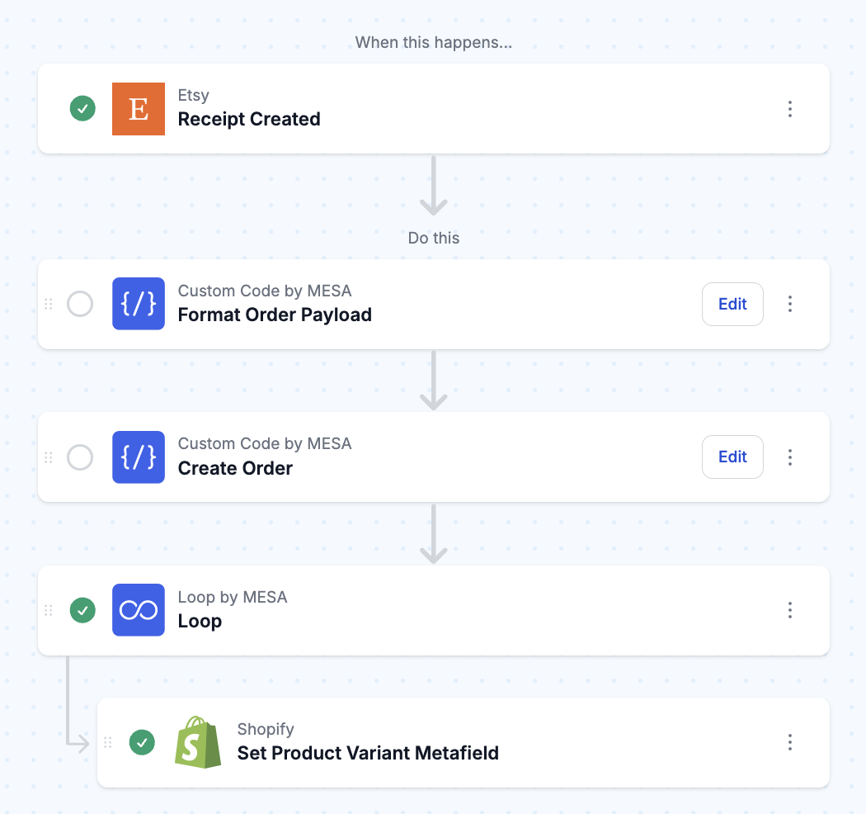
Task: Grab the drag handle of Set Product Variant Metafield
Action: point(108,742)
